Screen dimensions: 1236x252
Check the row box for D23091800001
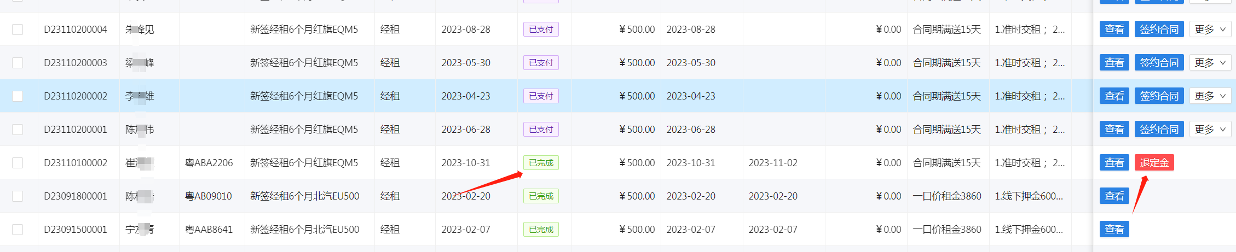point(18,196)
